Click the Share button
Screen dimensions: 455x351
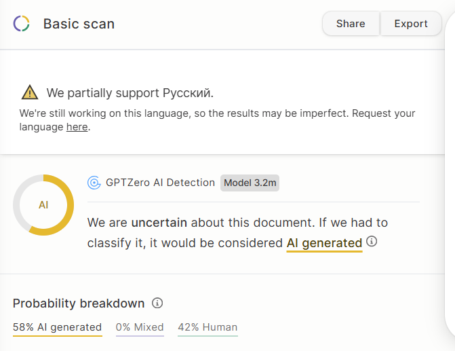pos(351,24)
